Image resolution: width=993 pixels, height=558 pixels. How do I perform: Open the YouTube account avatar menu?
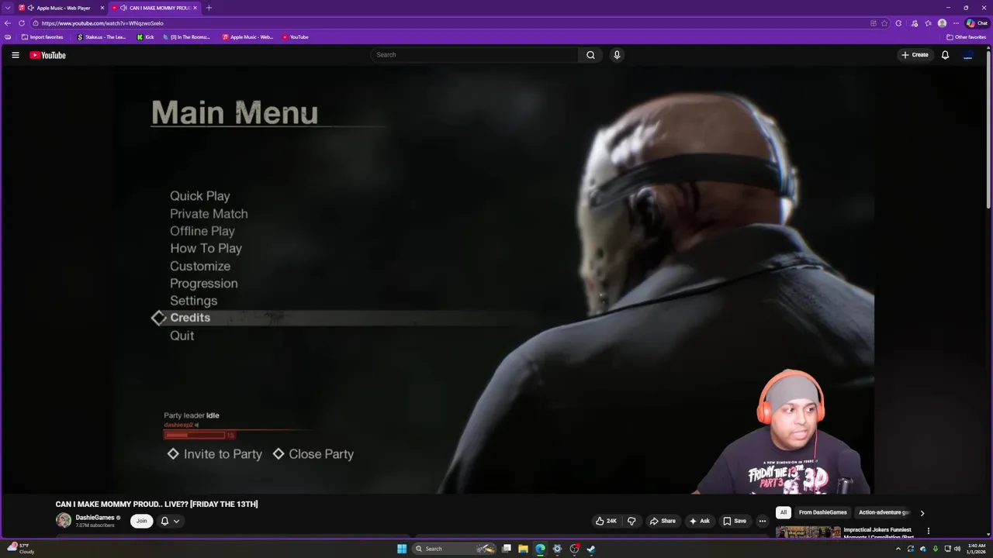pyautogui.click(x=967, y=55)
